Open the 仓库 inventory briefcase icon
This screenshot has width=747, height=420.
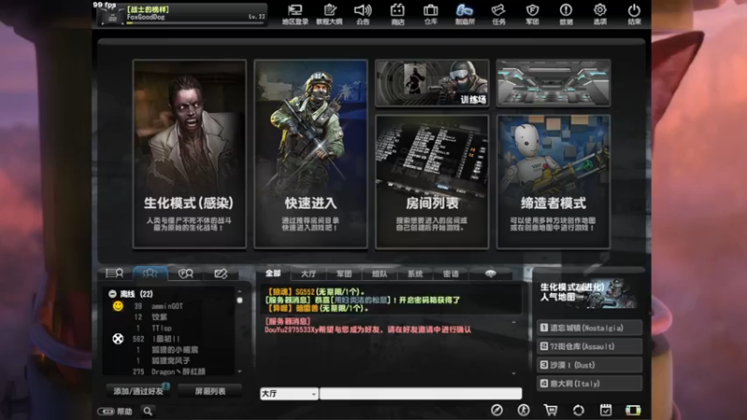coord(430,14)
